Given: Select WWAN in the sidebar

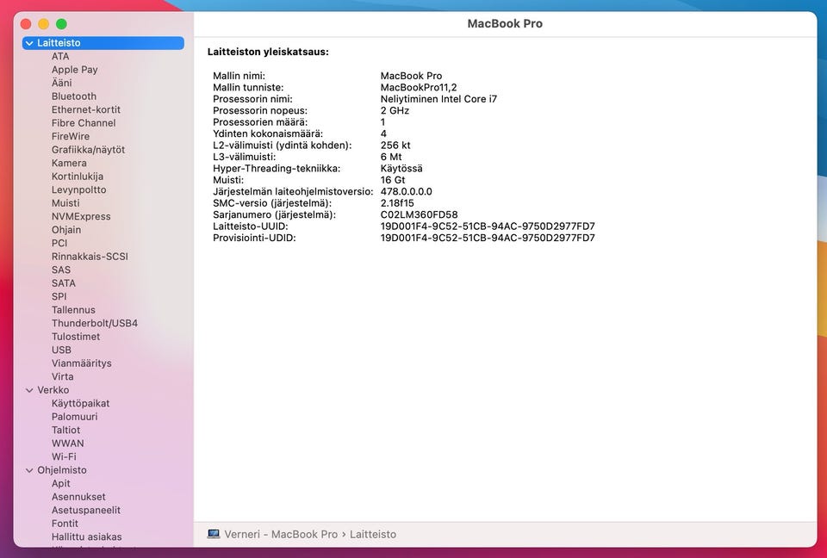Looking at the screenshot, I should coord(67,443).
